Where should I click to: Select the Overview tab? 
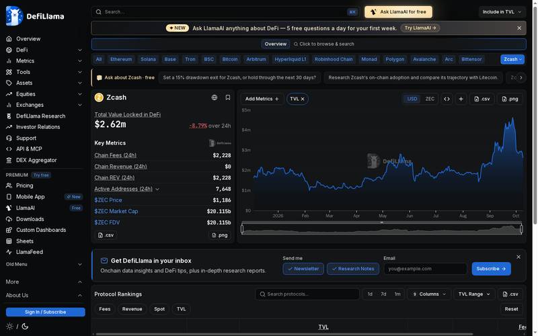coord(276,44)
